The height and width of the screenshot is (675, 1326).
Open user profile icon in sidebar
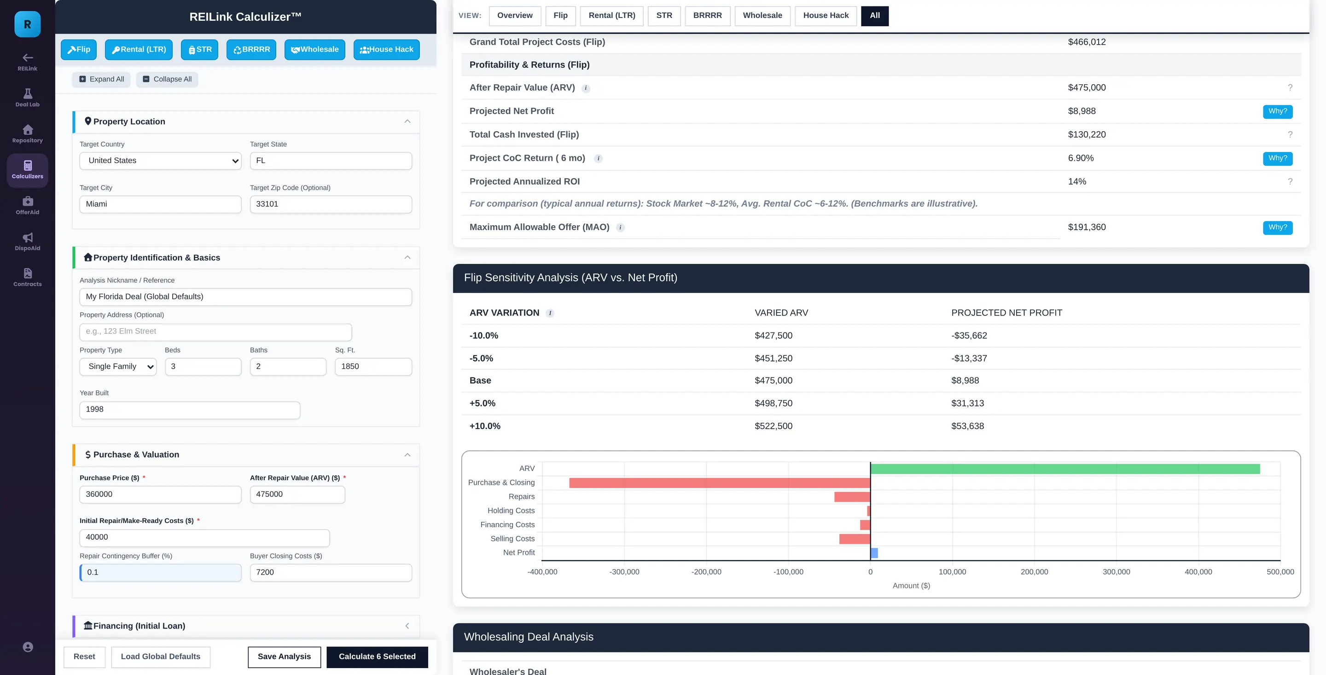click(x=28, y=647)
